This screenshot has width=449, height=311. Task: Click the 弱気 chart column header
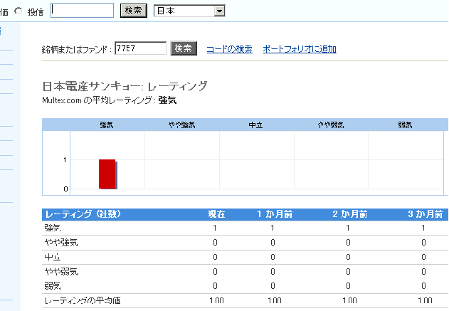coord(405,125)
